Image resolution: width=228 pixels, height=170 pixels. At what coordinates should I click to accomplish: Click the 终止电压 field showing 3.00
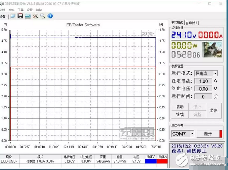coord(203,89)
